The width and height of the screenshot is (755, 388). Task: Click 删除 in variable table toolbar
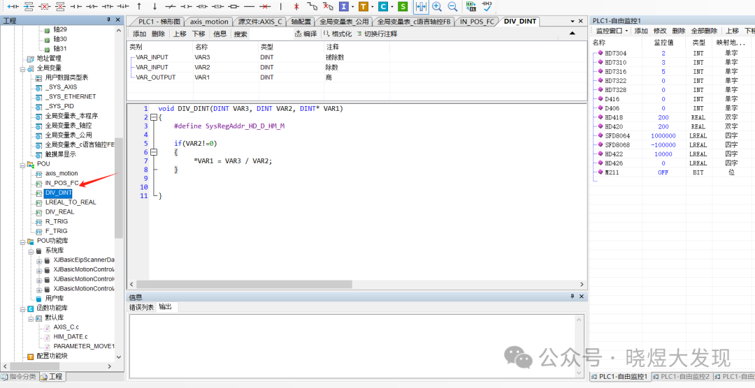click(x=158, y=34)
